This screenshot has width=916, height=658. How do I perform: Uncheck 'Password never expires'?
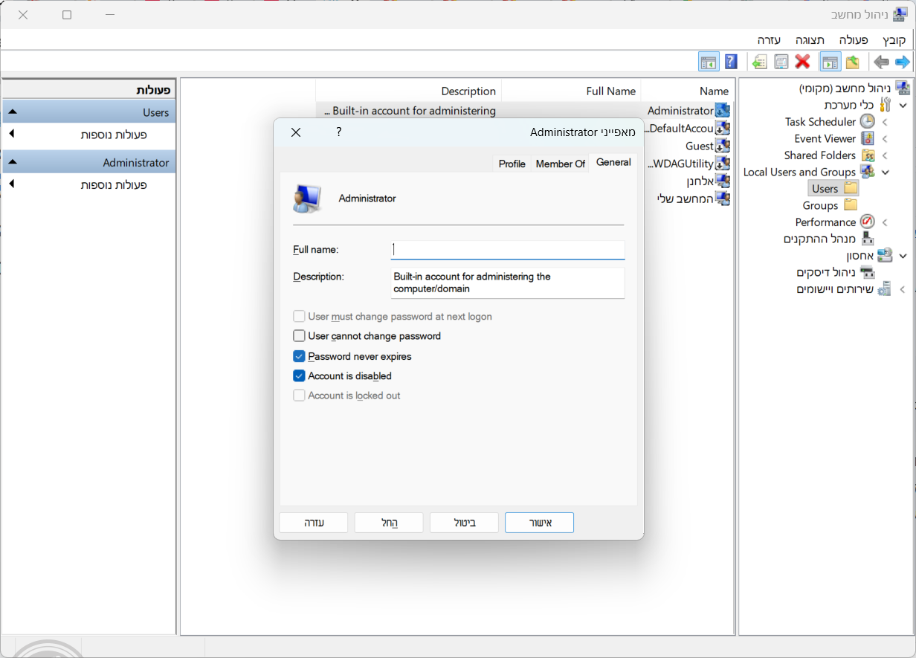click(300, 356)
